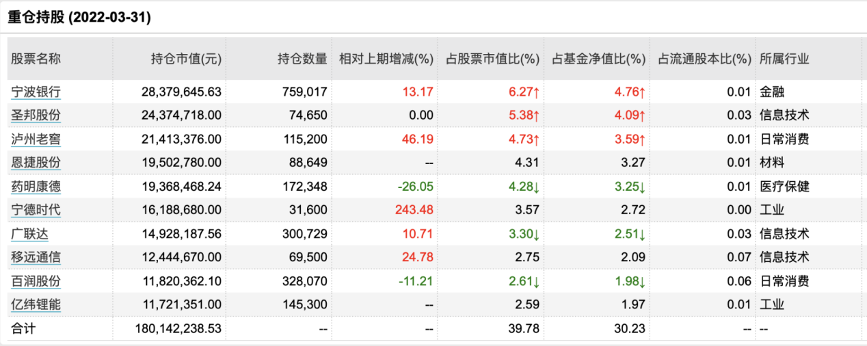Select the 占基金净值比(%) column header
867x346 pixels.
coord(598,59)
